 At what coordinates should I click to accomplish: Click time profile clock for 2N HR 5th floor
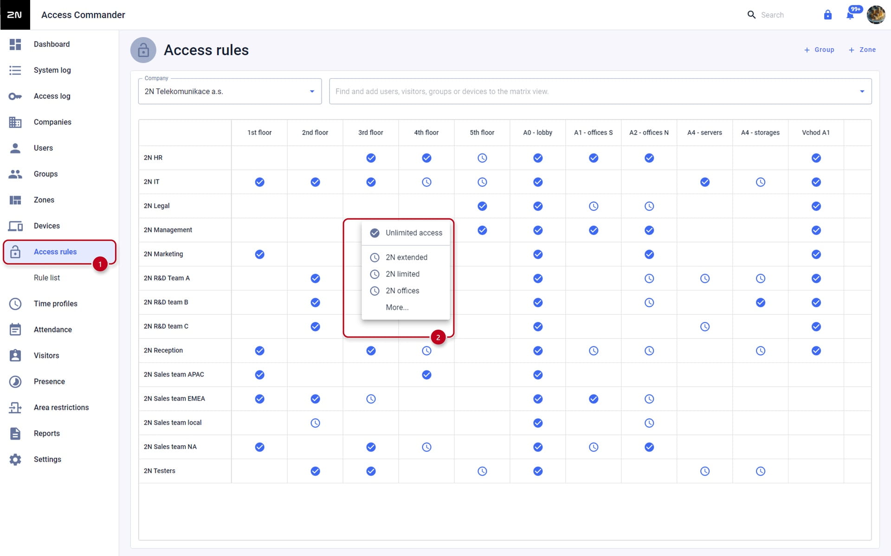click(x=482, y=158)
